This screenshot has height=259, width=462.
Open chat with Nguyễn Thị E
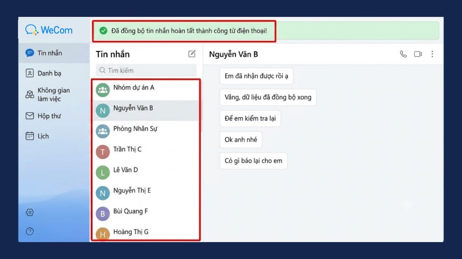(x=146, y=193)
